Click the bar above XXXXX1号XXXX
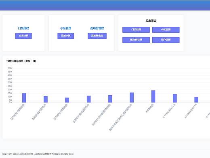Screen dimensions: 210x158 point(175,98)
